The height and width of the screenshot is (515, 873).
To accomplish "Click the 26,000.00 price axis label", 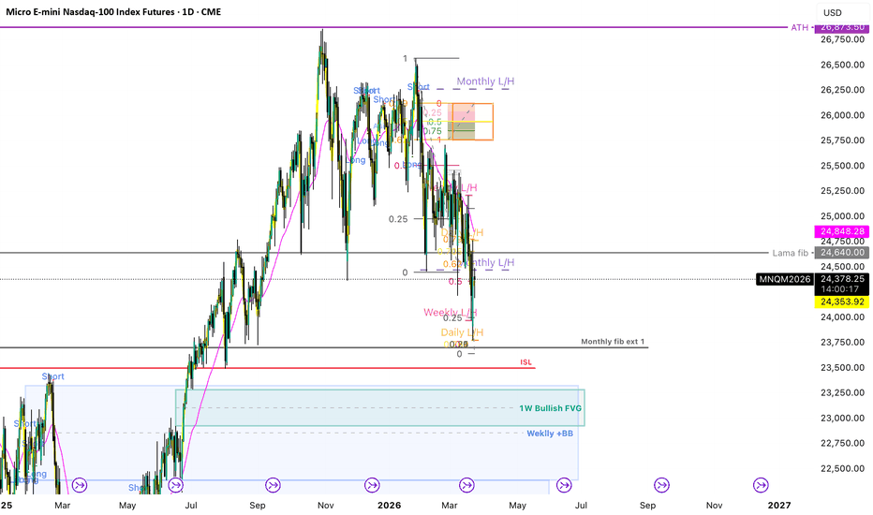I will [842, 115].
